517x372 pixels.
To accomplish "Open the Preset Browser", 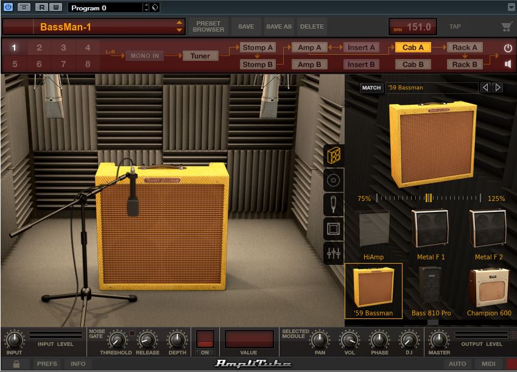I will (x=208, y=27).
